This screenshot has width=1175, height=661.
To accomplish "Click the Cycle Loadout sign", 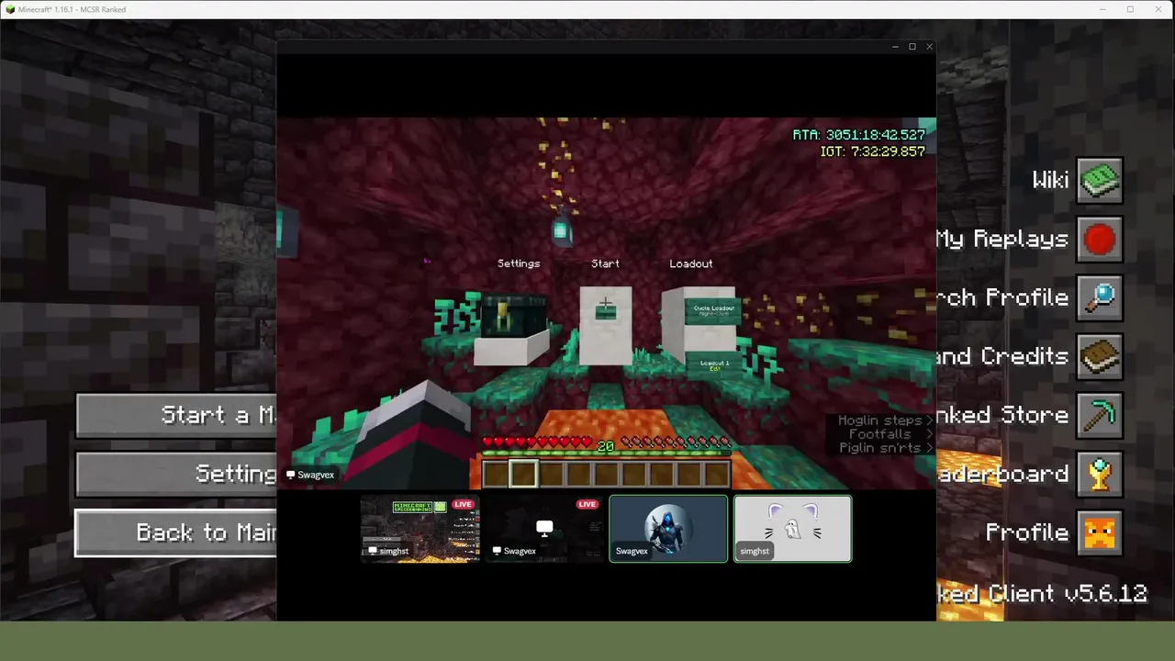I will click(713, 310).
